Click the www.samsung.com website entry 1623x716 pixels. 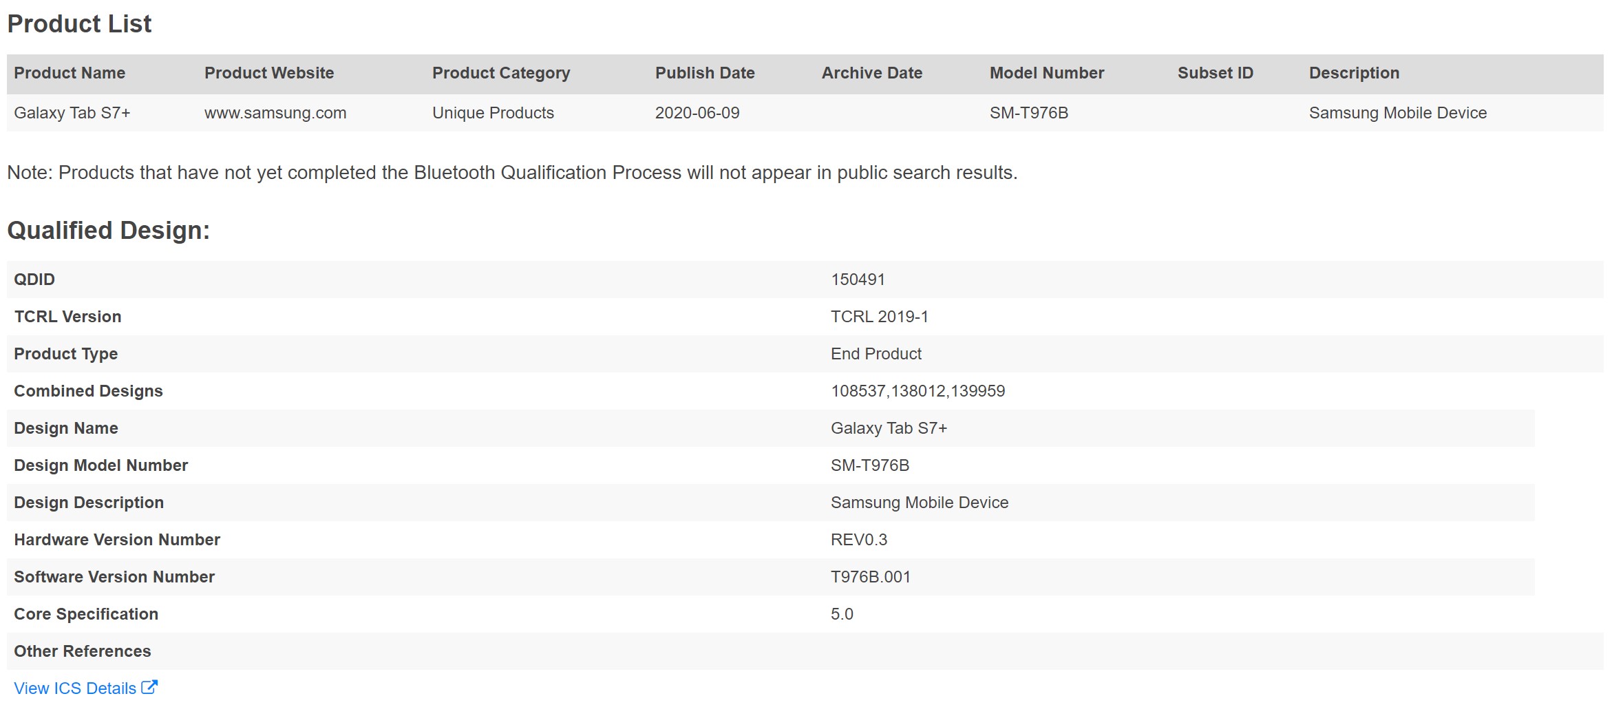pyautogui.click(x=275, y=113)
